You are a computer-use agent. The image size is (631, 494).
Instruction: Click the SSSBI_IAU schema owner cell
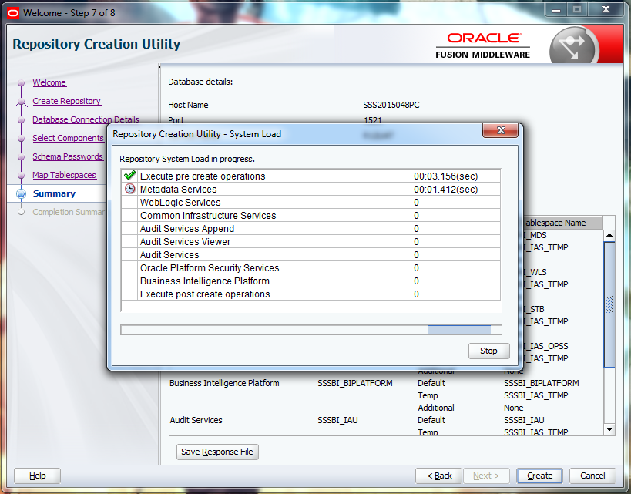point(337,420)
